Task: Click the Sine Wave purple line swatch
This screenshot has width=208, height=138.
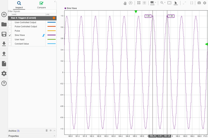Action: pyautogui.click(x=51, y=35)
